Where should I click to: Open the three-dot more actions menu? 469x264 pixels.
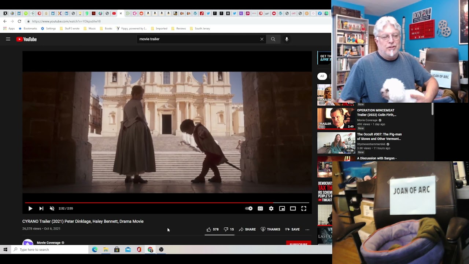tap(307, 230)
